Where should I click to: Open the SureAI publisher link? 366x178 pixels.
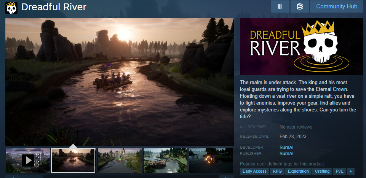click(x=286, y=154)
